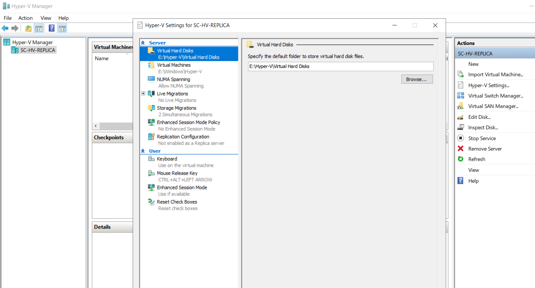This screenshot has width=535, height=288.
Task: Select the Replication Configuration settings item
Action: (189, 140)
